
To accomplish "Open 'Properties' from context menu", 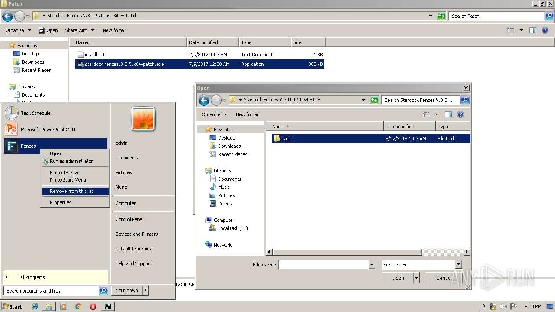I will click(61, 202).
